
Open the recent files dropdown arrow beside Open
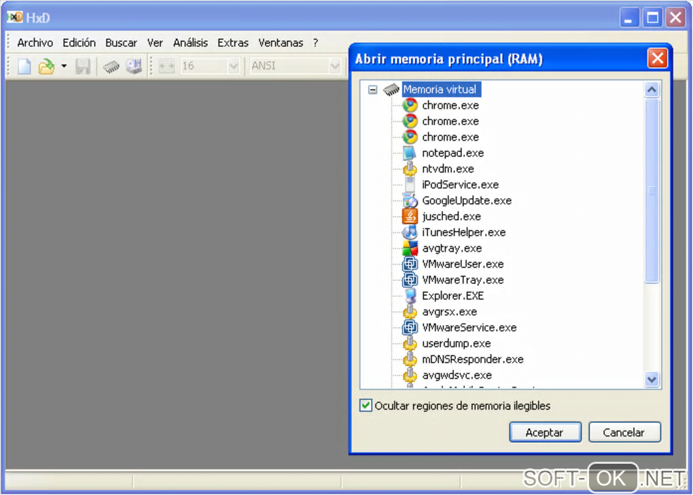tap(64, 67)
